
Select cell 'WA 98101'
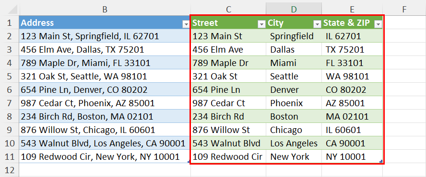pyautogui.click(x=352, y=76)
